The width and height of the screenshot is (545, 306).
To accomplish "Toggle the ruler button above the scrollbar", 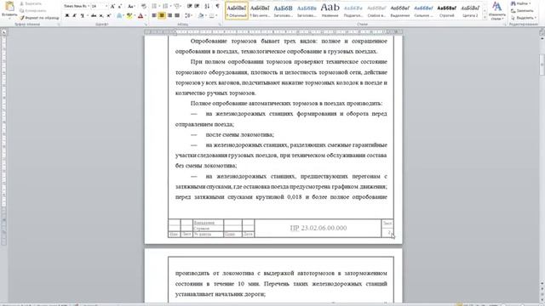I will [542, 32].
